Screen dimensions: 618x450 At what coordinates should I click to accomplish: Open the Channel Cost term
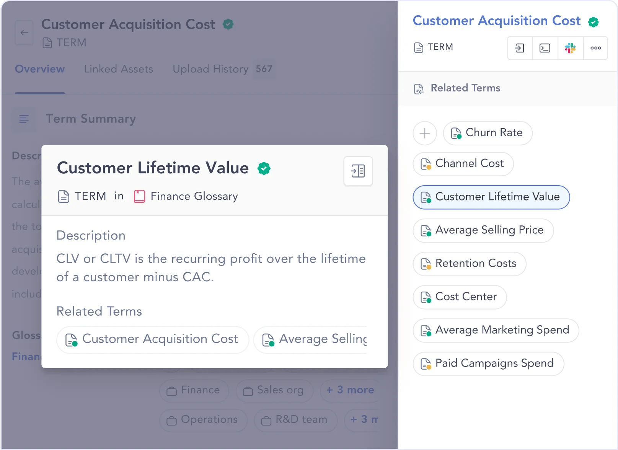463,164
